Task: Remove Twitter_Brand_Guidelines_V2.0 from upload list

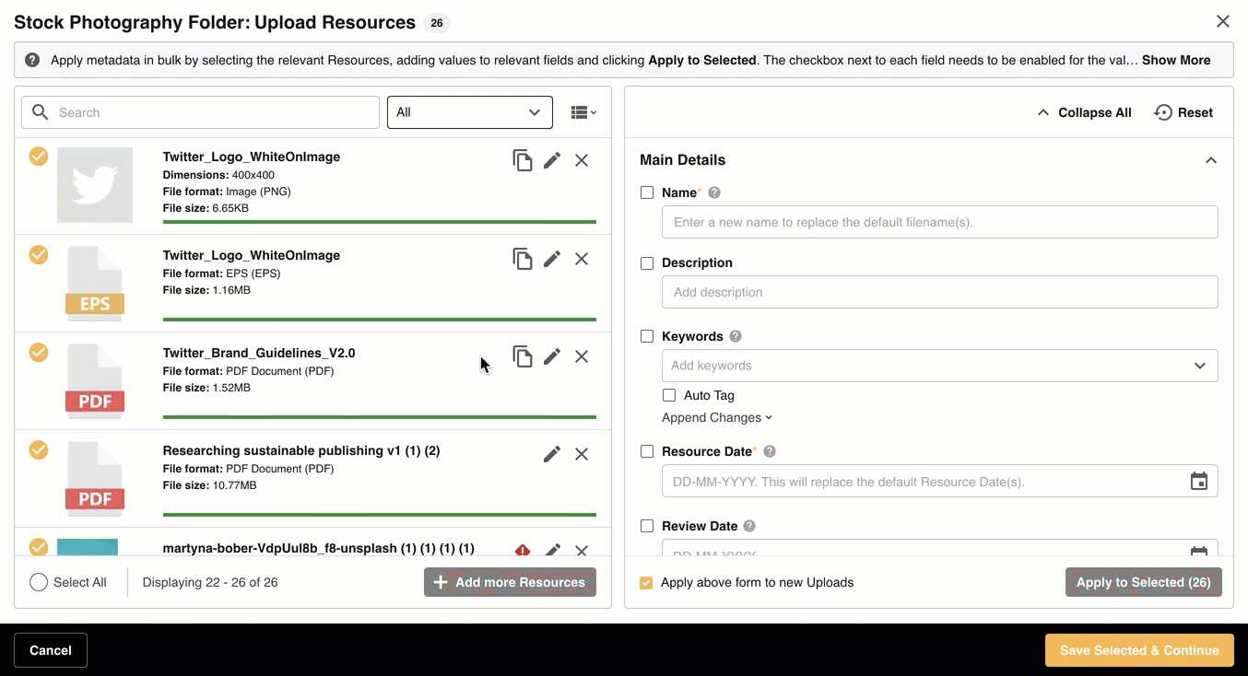Action: click(x=582, y=356)
